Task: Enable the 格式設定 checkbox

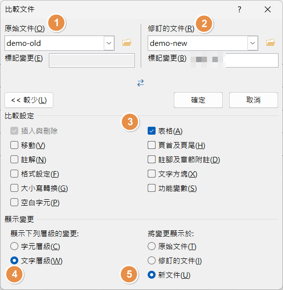Action: click(x=14, y=174)
